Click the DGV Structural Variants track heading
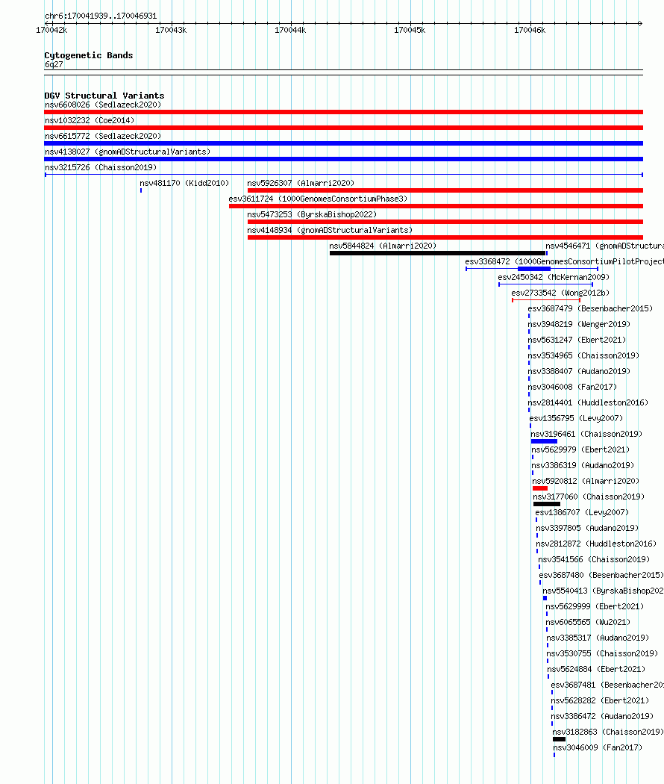Viewport: 664px width, 784px height. tap(104, 96)
